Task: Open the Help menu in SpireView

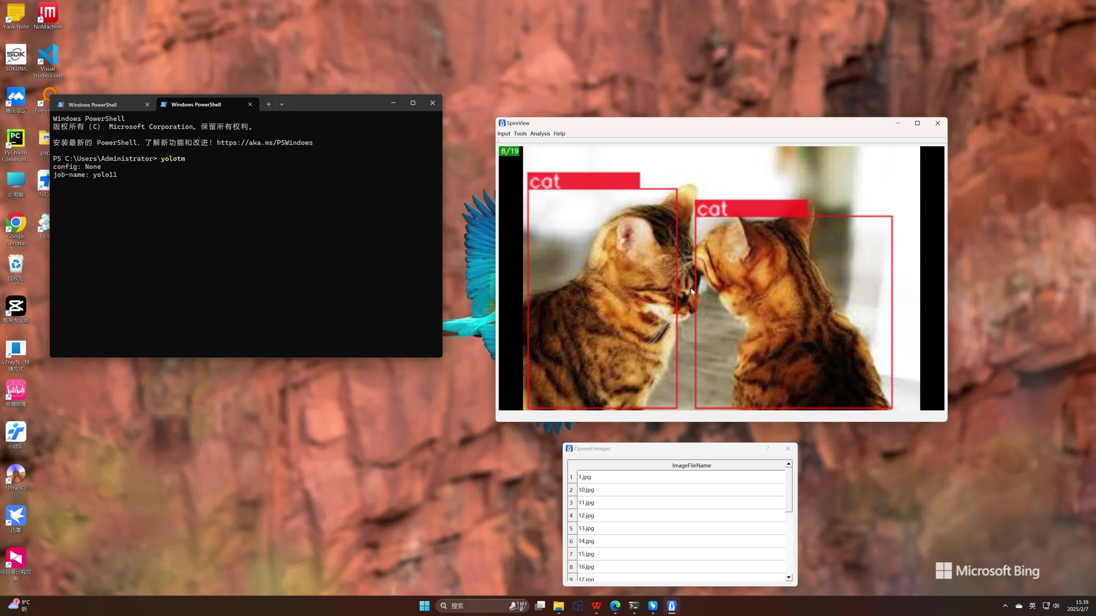Action: click(559, 133)
